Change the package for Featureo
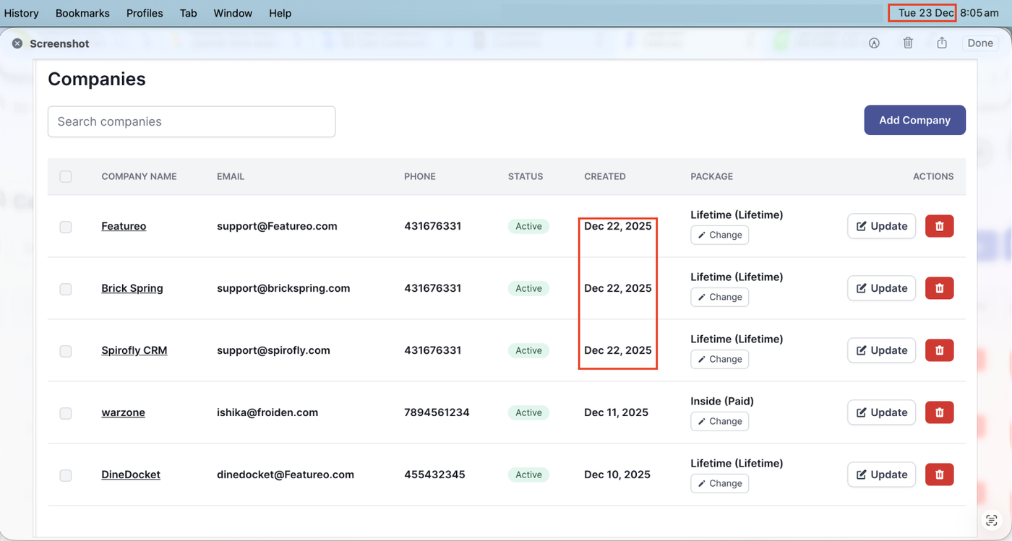Viewport: 1012px width, 541px height. (x=719, y=235)
